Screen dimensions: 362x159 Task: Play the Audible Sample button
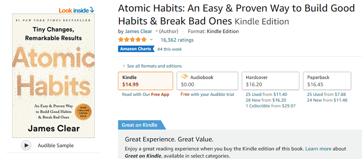[x=26, y=145]
